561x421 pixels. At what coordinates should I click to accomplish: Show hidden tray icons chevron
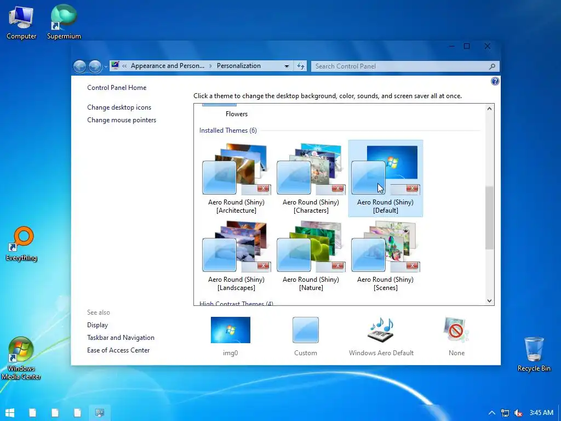click(x=492, y=413)
